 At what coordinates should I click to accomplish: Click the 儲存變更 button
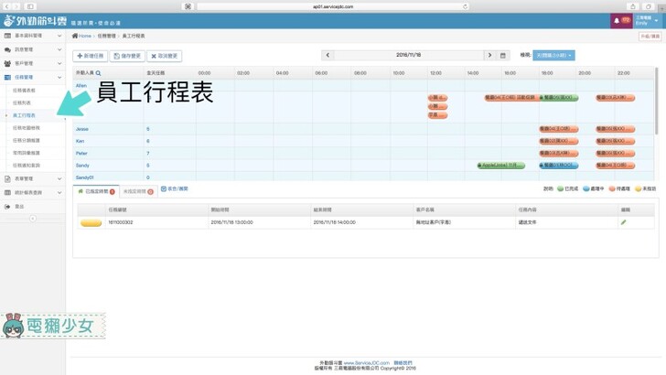(x=128, y=56)
